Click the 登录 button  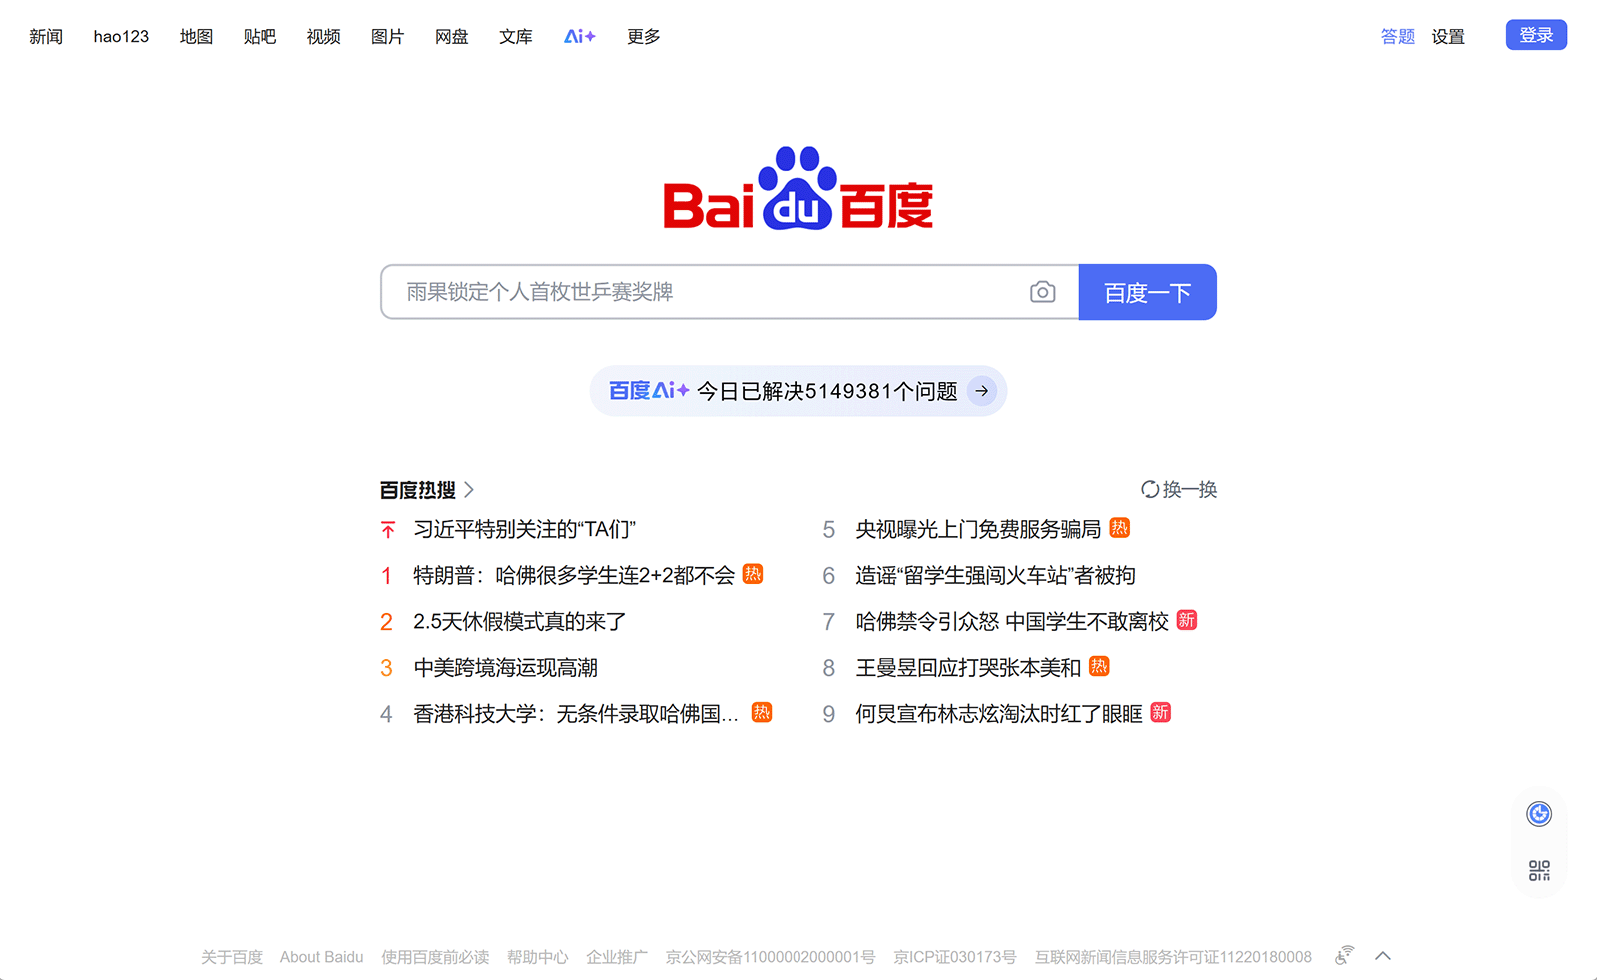(x=1536, y=33)
